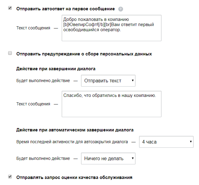The width and height of the screenshot is (199, 185).
Task: Click label 'Время последней активности для автозакрытия диалога'
Action: pyautogui.click(x=72, y=142)
